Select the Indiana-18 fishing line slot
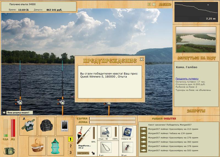Image resolution: width=220 pixels, height=157 pixels. pyautogui.click(x=128, y=132)
